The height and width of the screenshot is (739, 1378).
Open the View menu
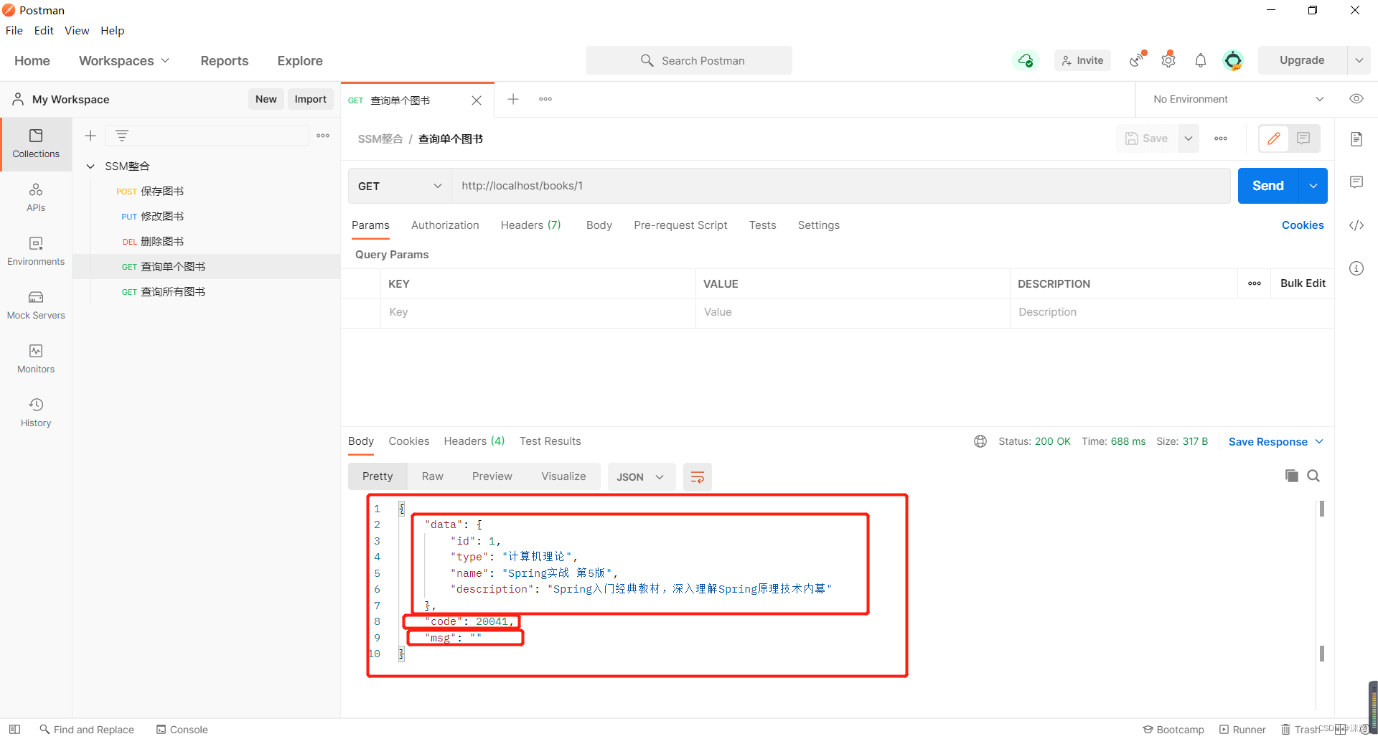tap(76, 30)
